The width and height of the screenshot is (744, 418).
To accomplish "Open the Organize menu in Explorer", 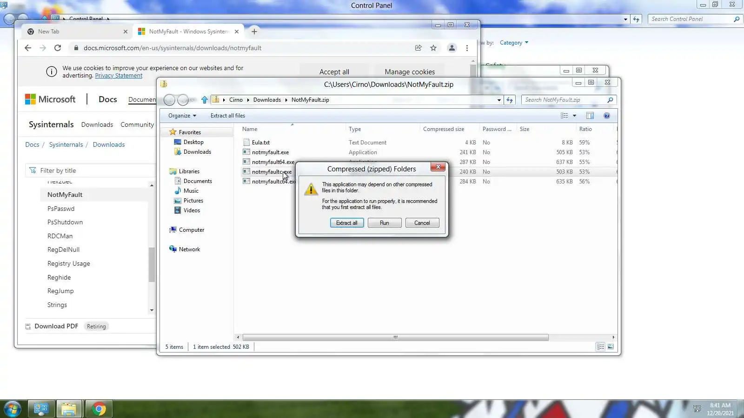I will 182,116.
